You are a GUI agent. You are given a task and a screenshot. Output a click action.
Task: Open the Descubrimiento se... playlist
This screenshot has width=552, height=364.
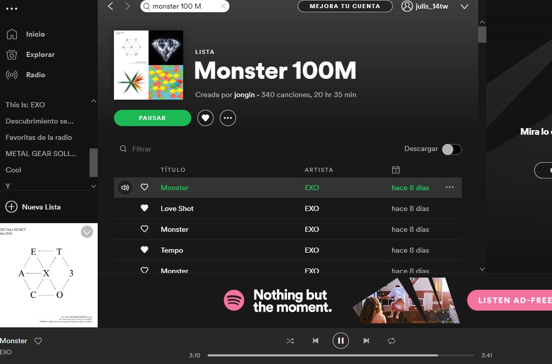point(40,121)
